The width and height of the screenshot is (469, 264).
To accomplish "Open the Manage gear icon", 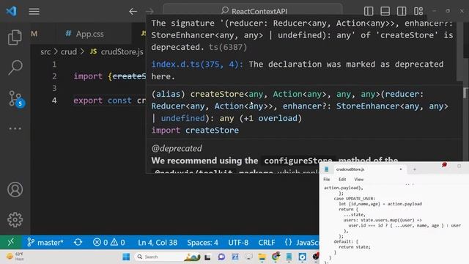I will point(15,220).
